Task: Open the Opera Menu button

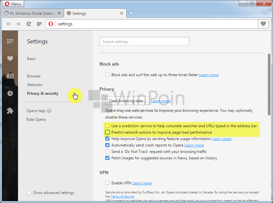Action: point(13,4)
